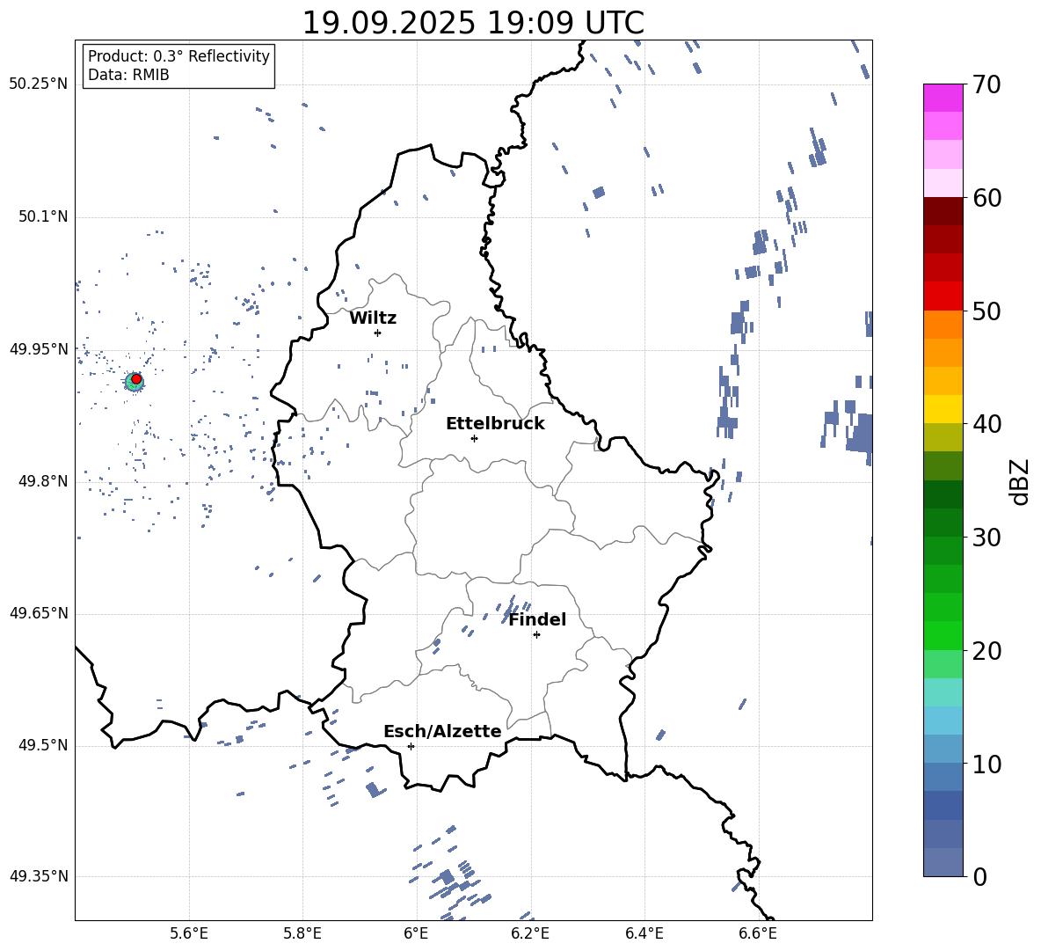
Task: Click the 20 tick label on colorbar
Action: click(986, 651)
